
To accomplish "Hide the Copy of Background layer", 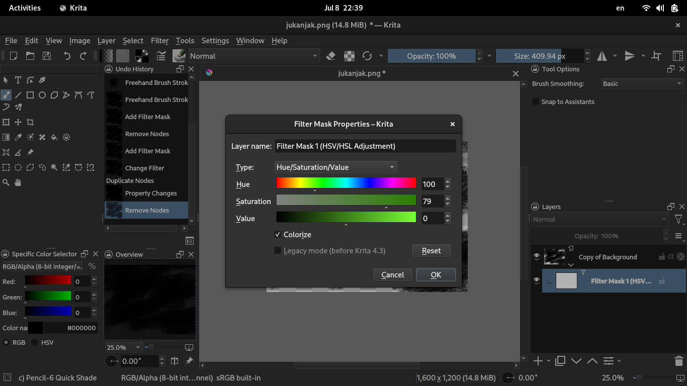I will point(536,256).
